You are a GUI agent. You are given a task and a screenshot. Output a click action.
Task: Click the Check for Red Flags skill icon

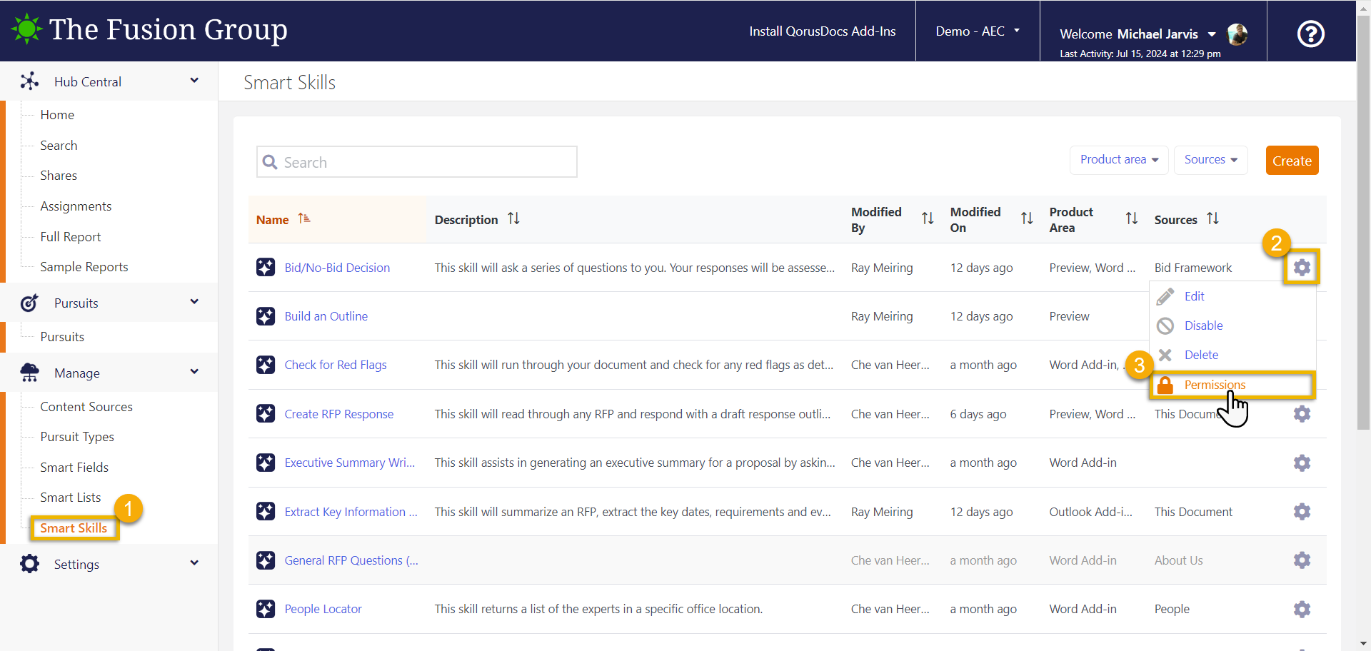click(x=266, y=365)
